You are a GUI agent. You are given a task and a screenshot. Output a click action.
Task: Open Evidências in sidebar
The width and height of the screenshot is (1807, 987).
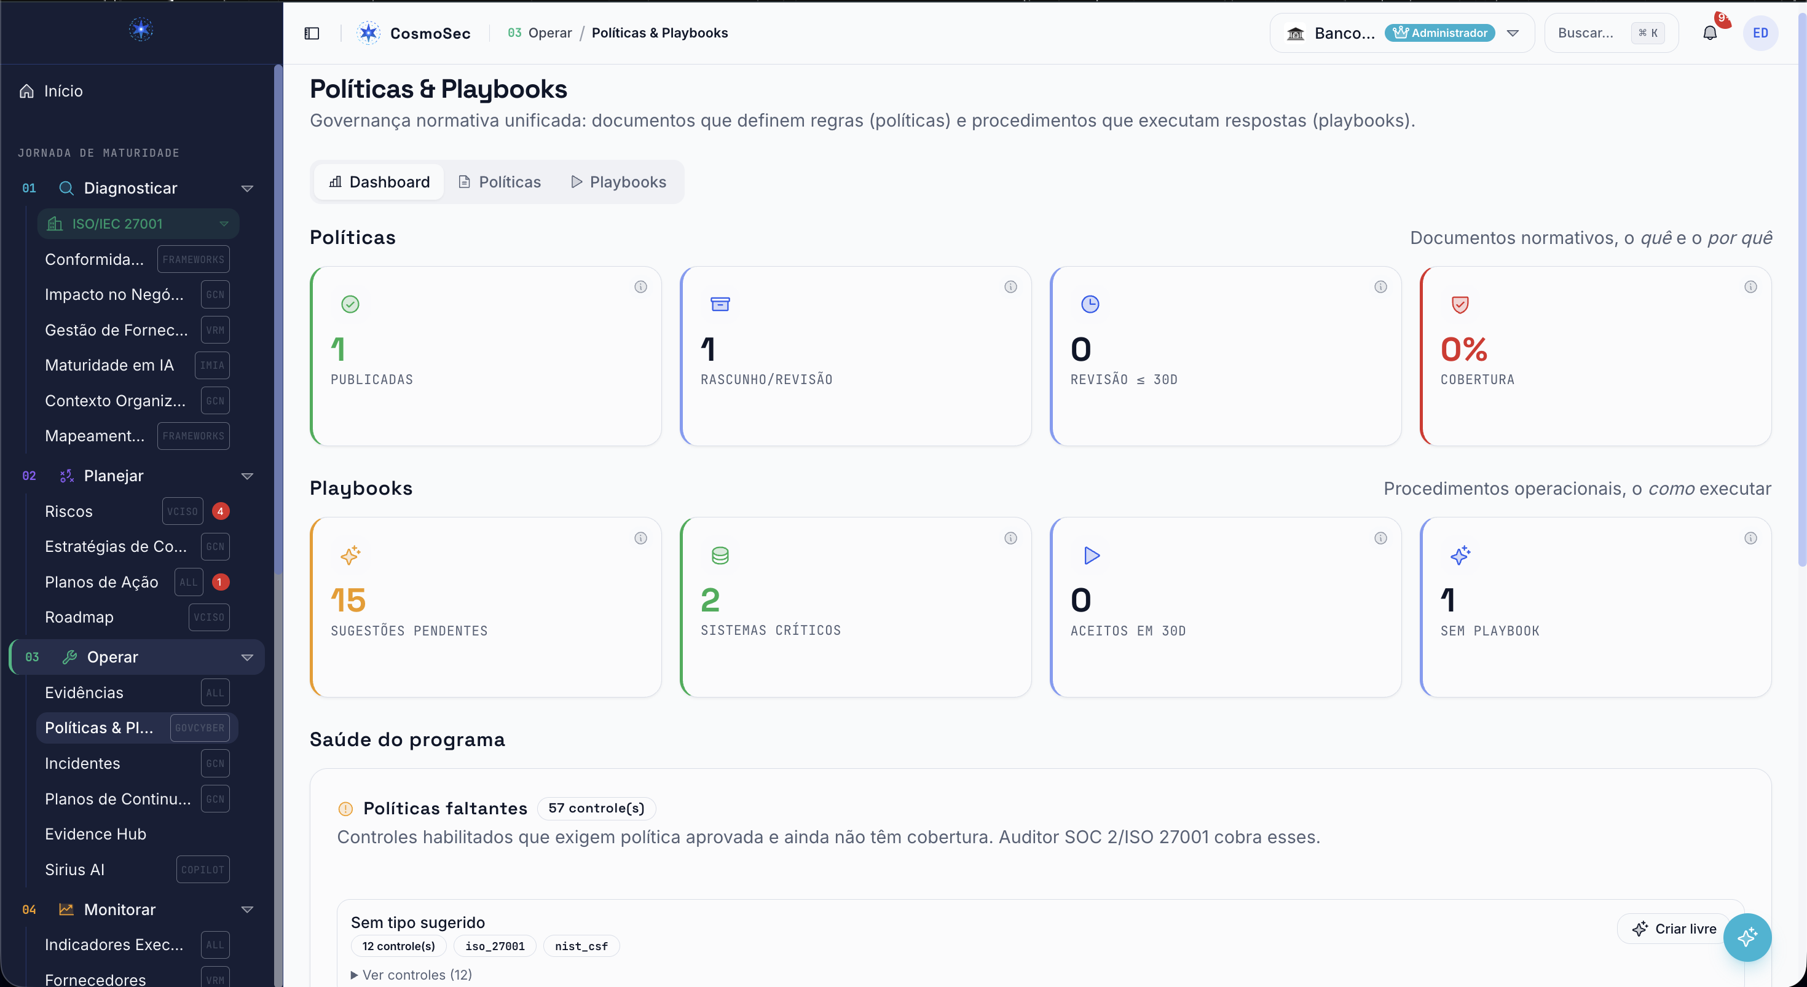pyautogui.click(x=84, y=693)
